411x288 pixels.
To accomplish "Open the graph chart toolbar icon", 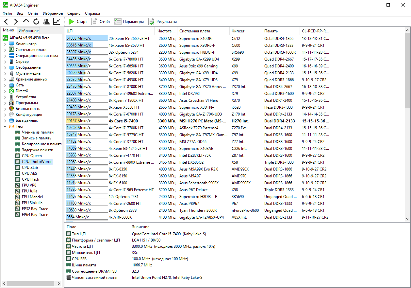I will (x=57, y=22).
